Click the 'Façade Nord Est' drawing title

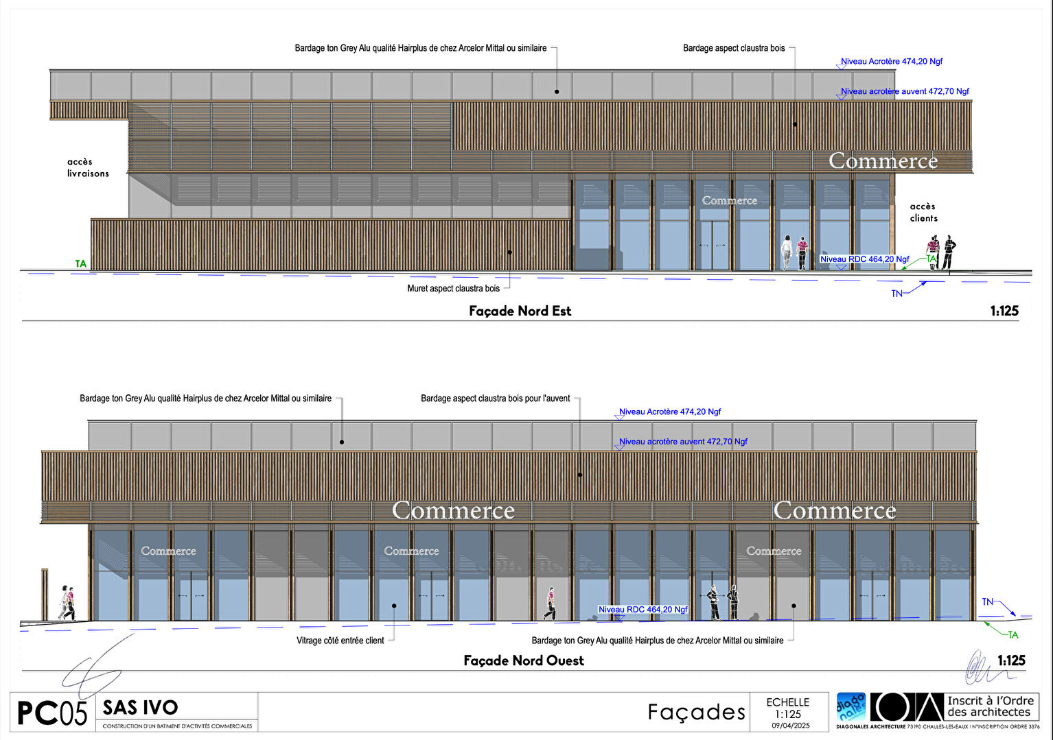[520, 311]
